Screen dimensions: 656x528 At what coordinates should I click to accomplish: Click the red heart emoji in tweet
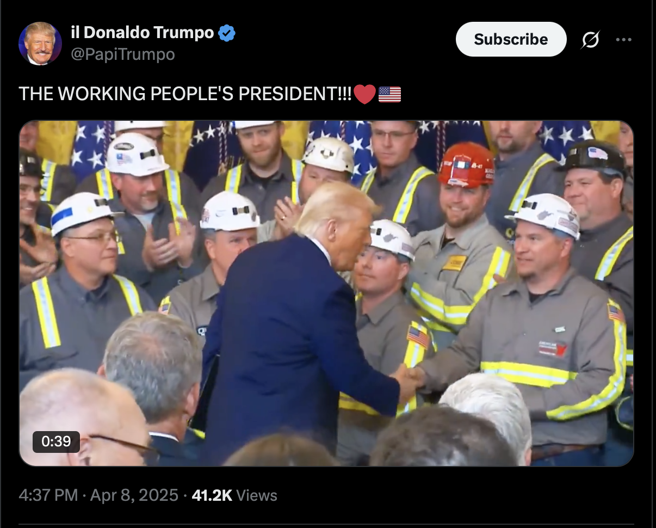point(364,94)
